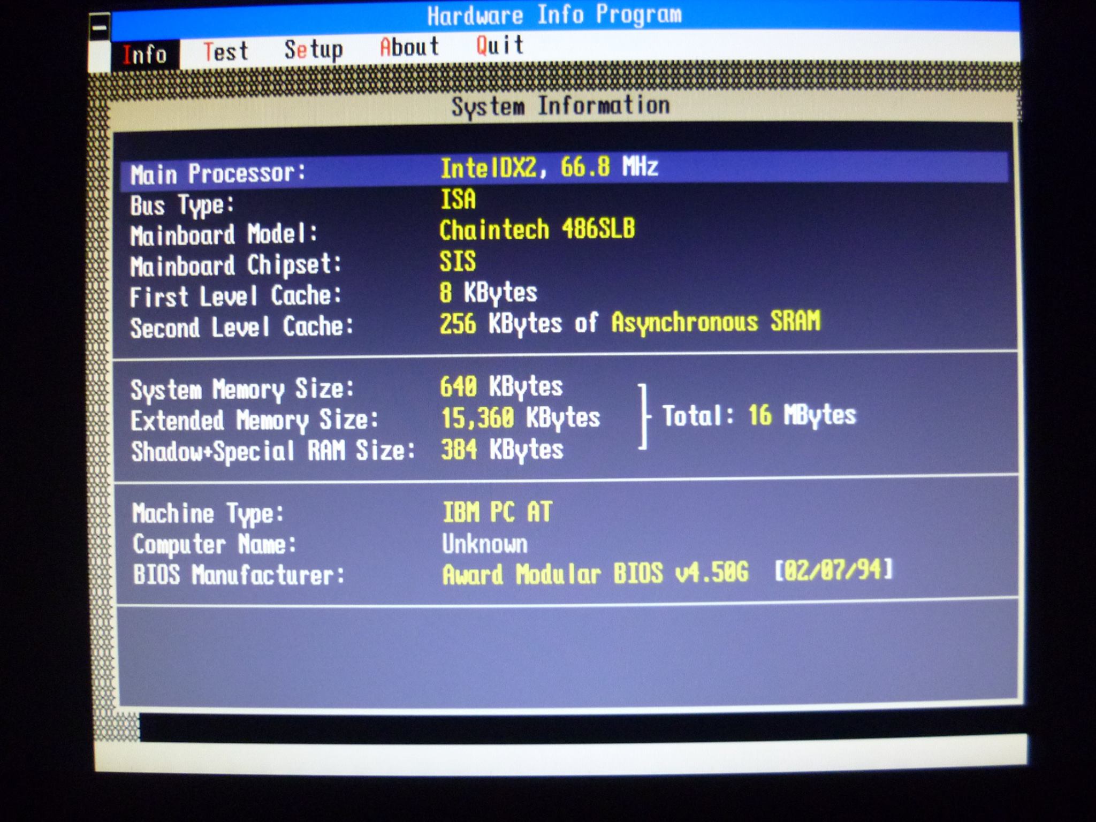Click the 'IntelDX2, 66.8 MHz' value
The image size is (1096, 822).
(x=549, y=168)
